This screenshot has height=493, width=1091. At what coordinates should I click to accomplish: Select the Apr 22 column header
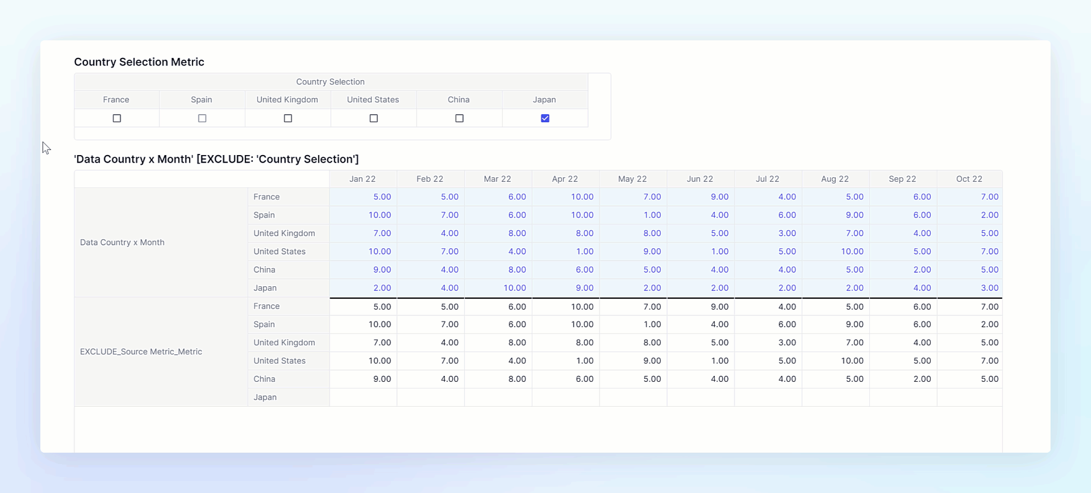point(565,179)
